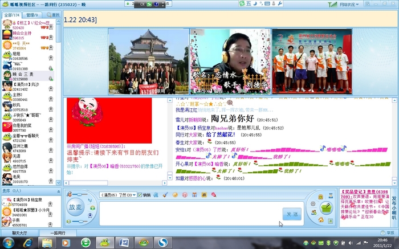The image size is (399, 249).
Task: Mute the microphone icon at slider
Action: click(x=69, y=194)
